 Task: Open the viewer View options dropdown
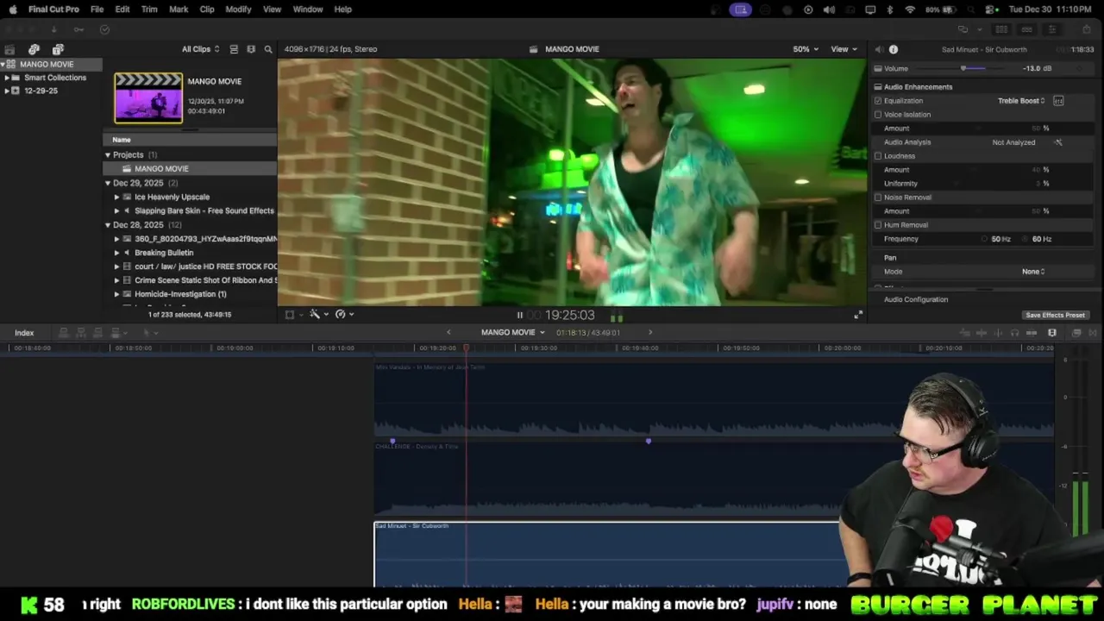pyautogui.click(x=844, y=49)
